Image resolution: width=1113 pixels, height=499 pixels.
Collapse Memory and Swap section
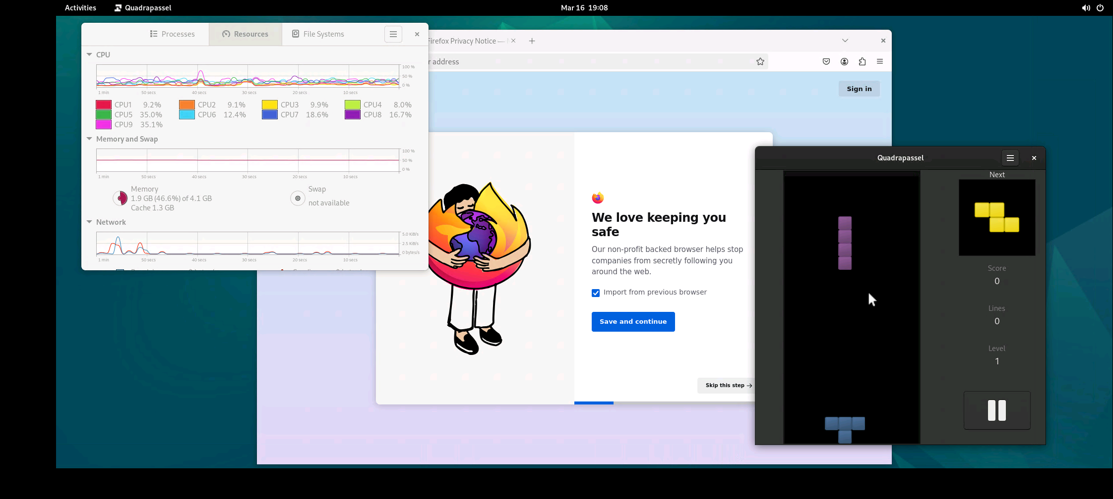[x=89, y=139]
